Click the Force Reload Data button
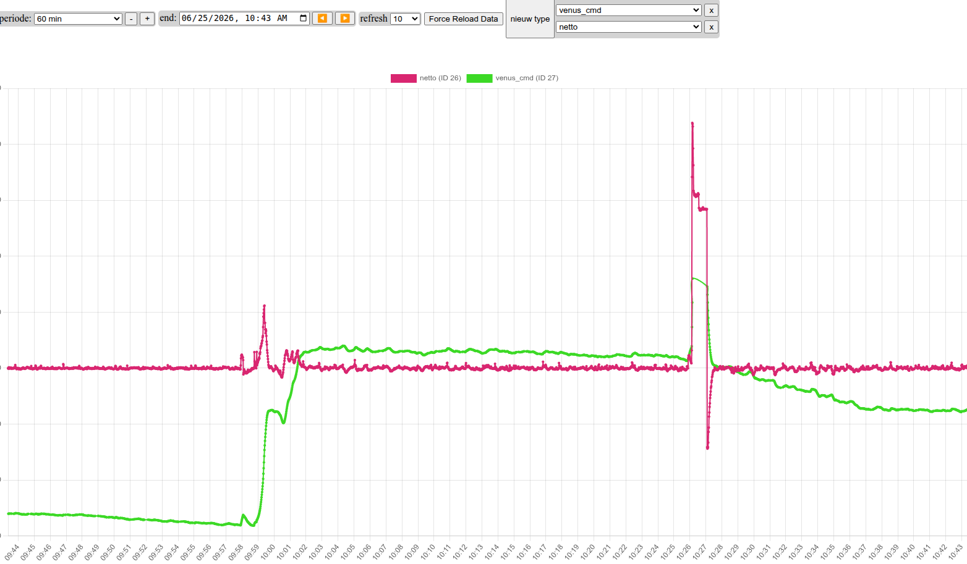 click(464, 19)
